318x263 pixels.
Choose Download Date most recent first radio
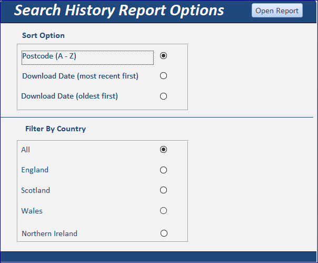tap(163, 76)
